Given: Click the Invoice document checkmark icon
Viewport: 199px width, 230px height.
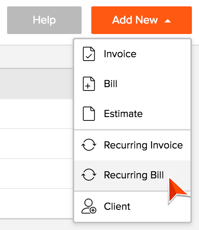Looking at the screenshot, I should coord(89,54).
